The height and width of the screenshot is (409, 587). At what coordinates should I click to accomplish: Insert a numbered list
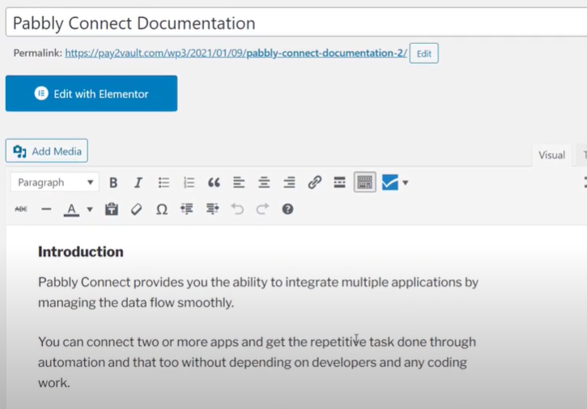click(189, 183)
